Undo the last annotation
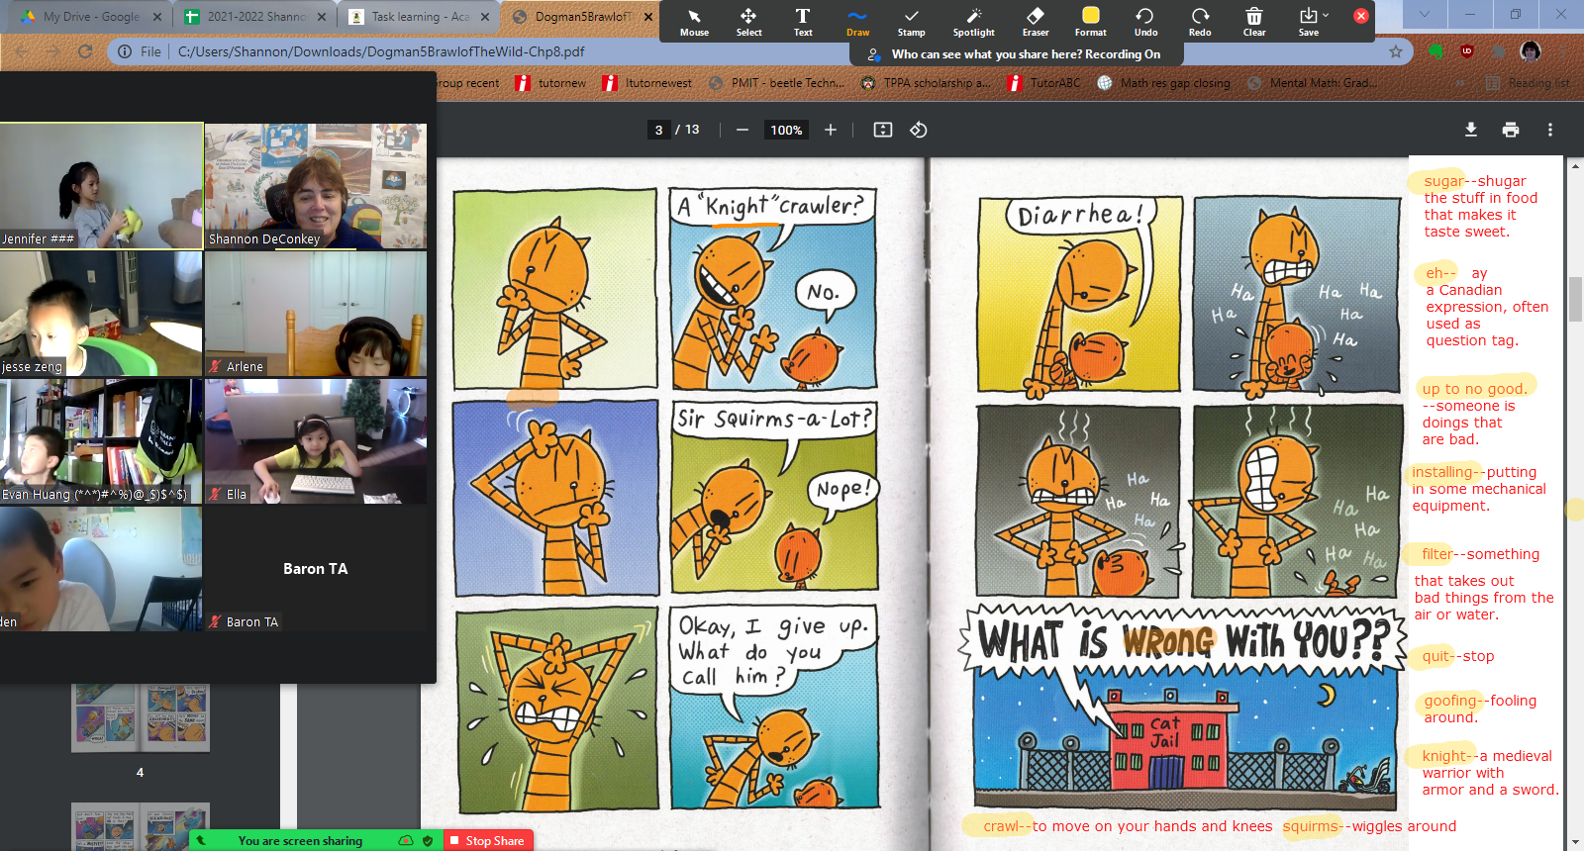1584x851 pixels. (x=1145, y=22)
